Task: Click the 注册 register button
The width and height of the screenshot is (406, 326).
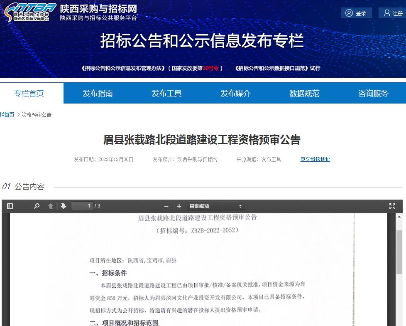Action: click(x=393, y=13)
